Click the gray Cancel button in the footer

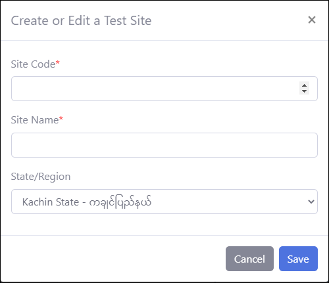[x=249, y=259]
